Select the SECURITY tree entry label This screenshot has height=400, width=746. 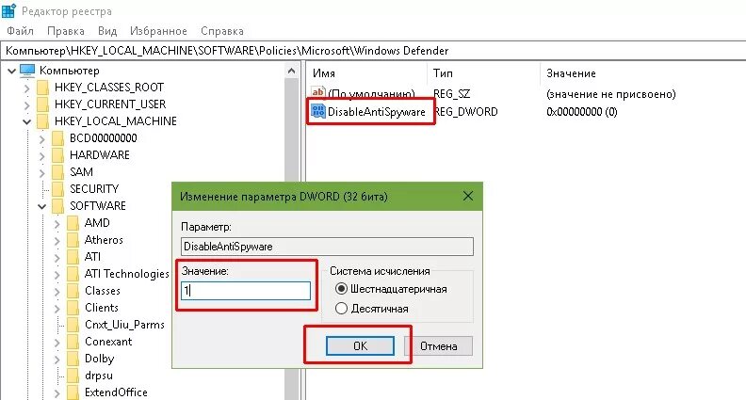[94, 189]
